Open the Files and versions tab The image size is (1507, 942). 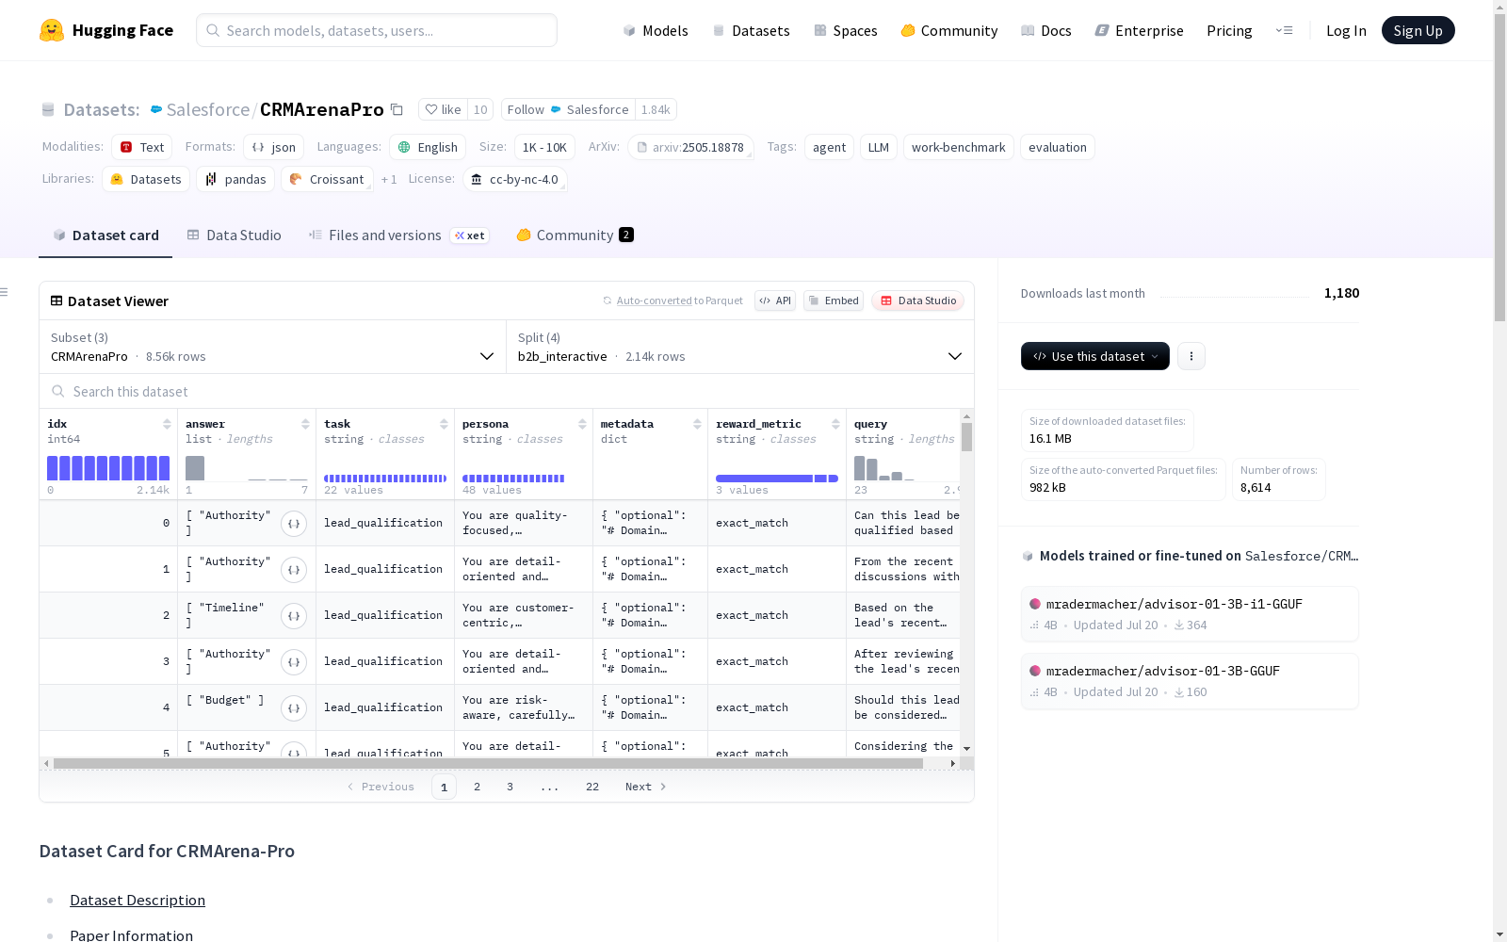coord(398,235)
